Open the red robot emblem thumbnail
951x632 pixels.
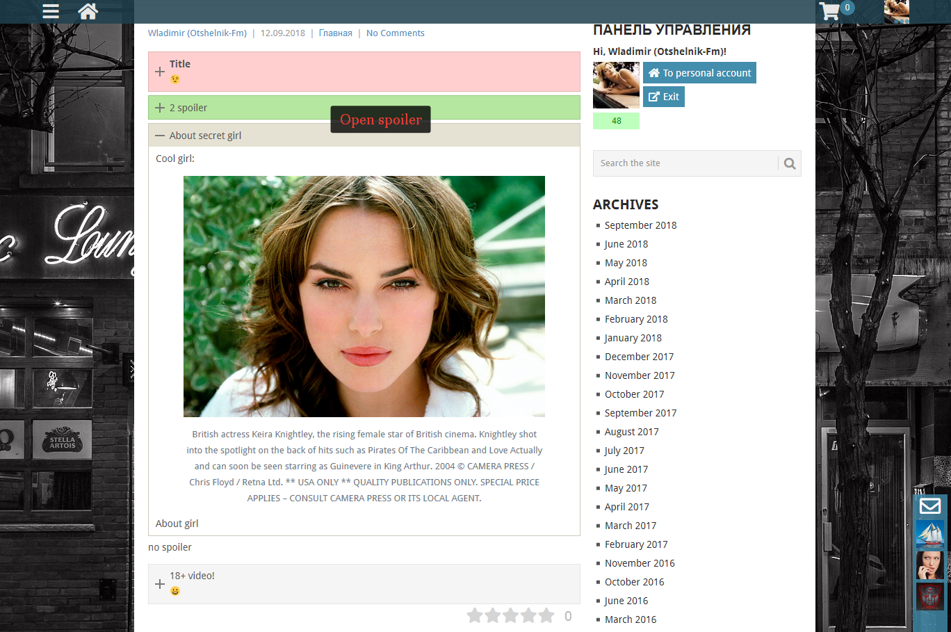point(930,597)
